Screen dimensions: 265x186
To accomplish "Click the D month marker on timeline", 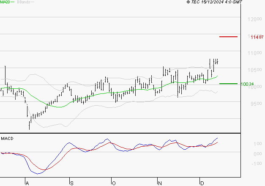I will pos(202,183).
